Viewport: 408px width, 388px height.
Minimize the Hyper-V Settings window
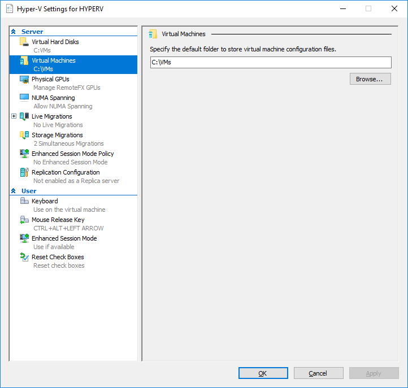[x=343, y=9]
